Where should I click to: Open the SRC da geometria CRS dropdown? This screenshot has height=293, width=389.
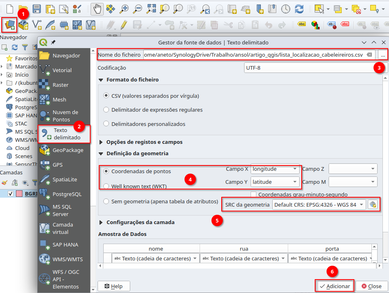[x=319, y=205]
